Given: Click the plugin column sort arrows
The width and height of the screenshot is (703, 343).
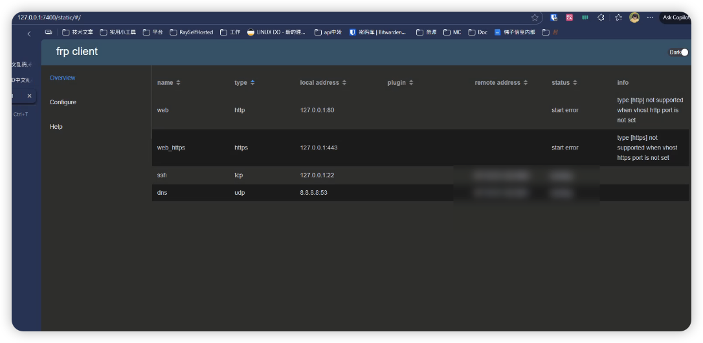Looking at the screenshot, I should [x=411, y=83].
